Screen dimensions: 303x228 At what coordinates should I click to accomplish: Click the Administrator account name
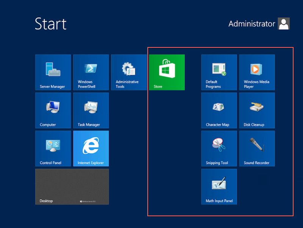click(251, 24)
